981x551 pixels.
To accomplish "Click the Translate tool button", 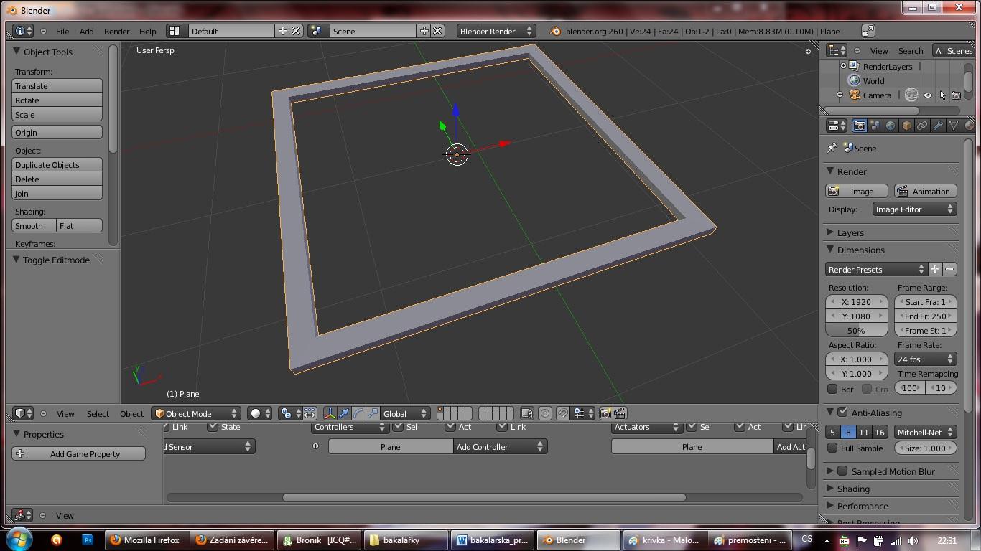I will pos(57,85).
